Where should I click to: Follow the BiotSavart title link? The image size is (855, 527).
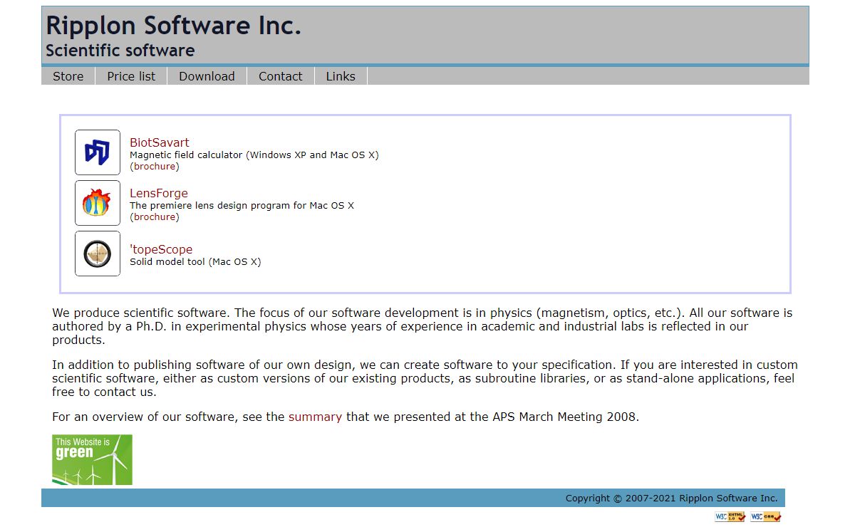pyautogui.click(x=160, y=142)
